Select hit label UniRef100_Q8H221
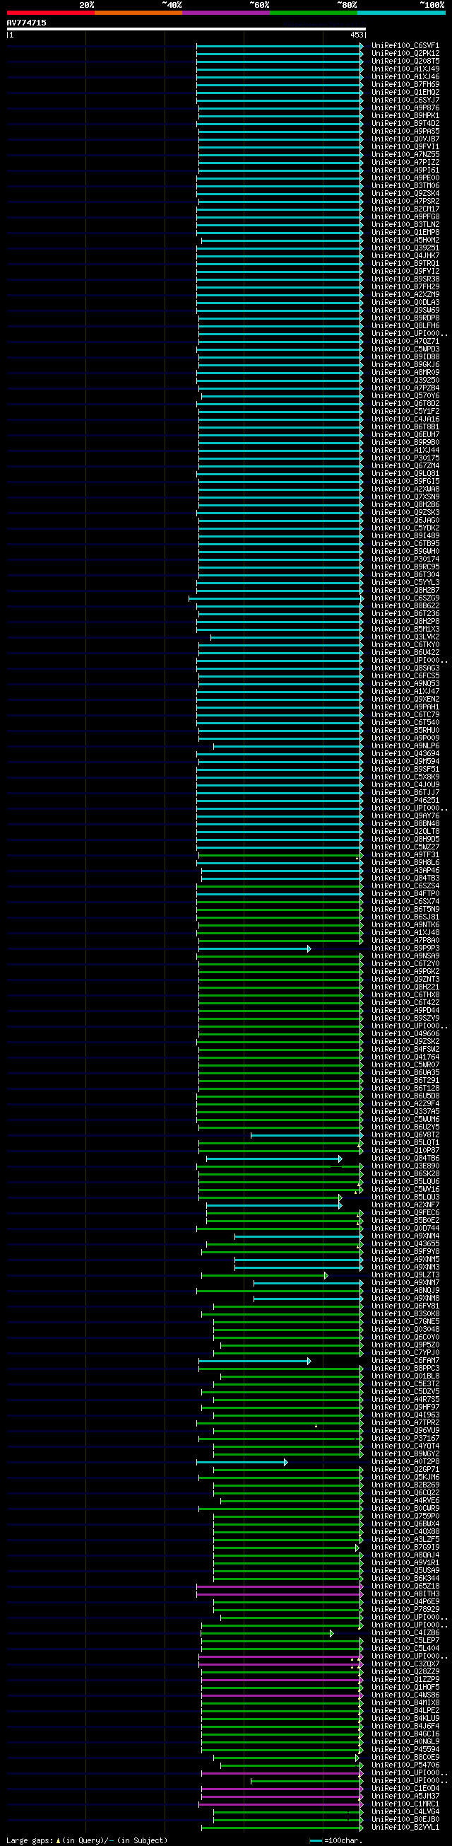Image resolution: width=452 pixels, height=1846 pixels. [405, 987]
